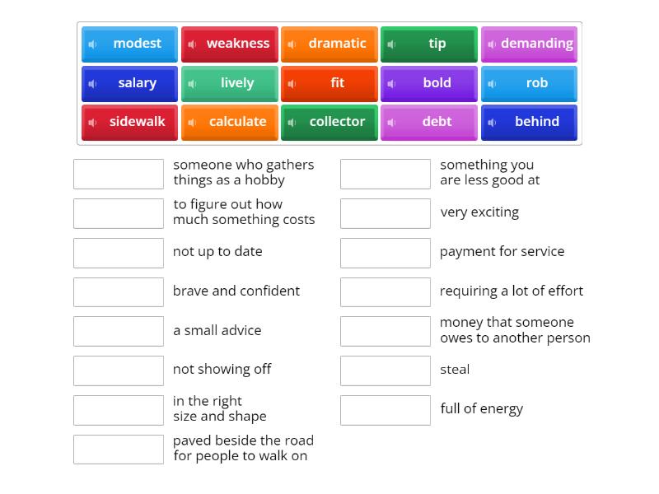This screenshot has width=659, height=494.
Task: Choose the answer slot for 'full of energy'
Action: click(386, 410)
